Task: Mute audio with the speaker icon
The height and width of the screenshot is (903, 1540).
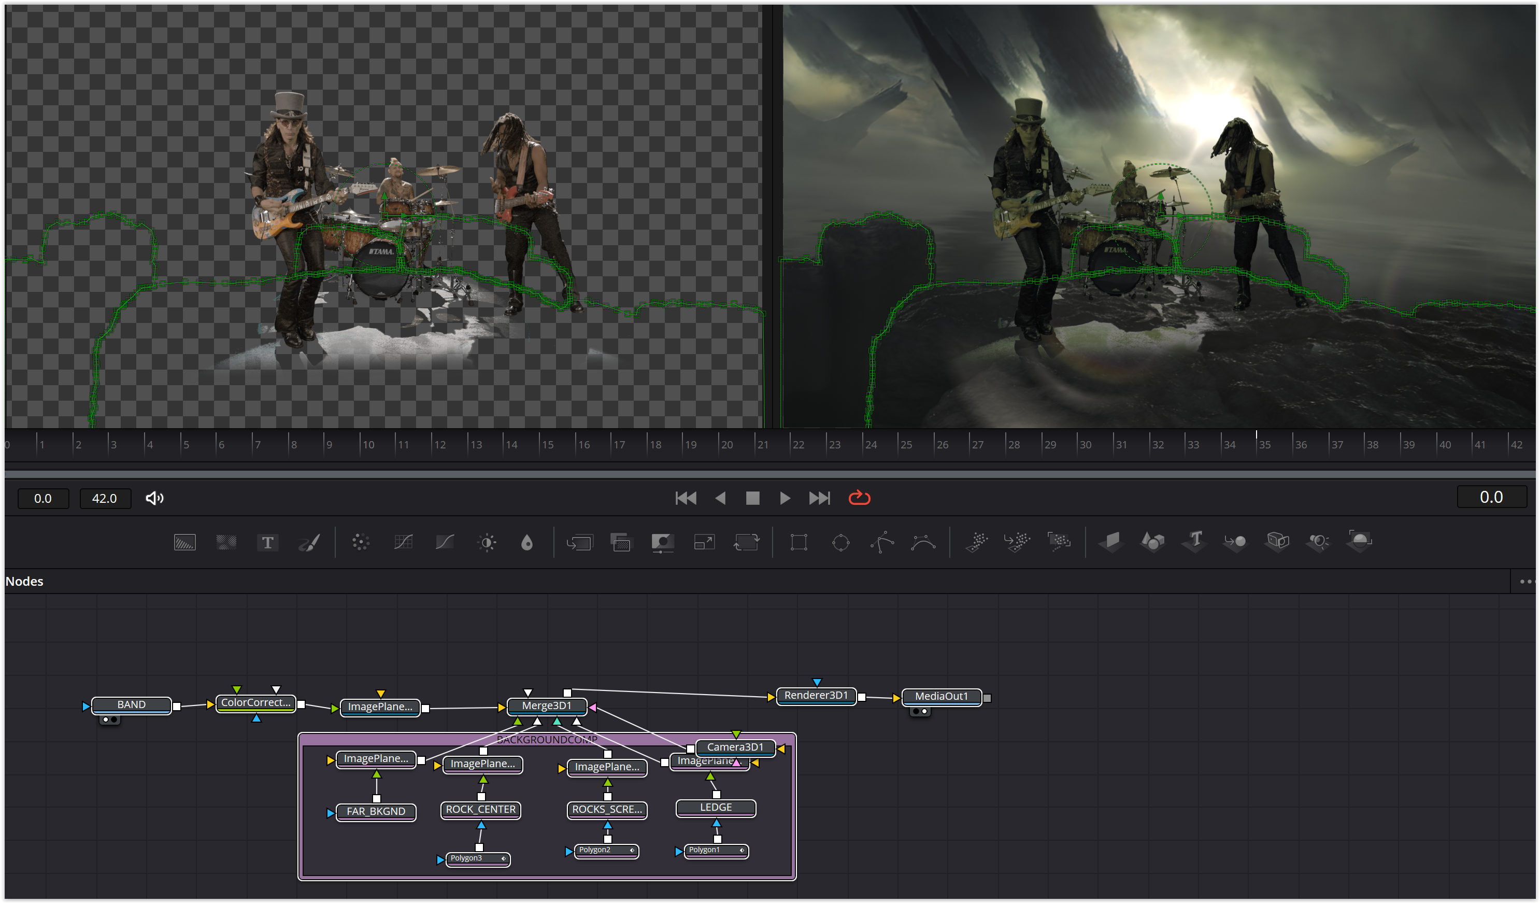Action: pos(154,499)
